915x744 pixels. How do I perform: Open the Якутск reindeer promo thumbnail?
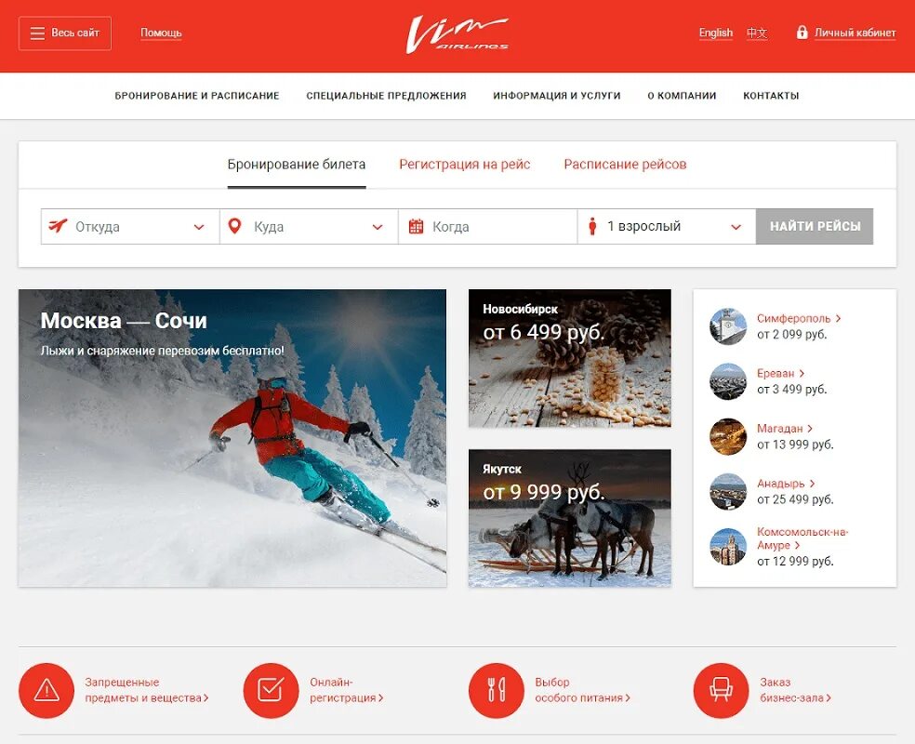click(569, 518)
